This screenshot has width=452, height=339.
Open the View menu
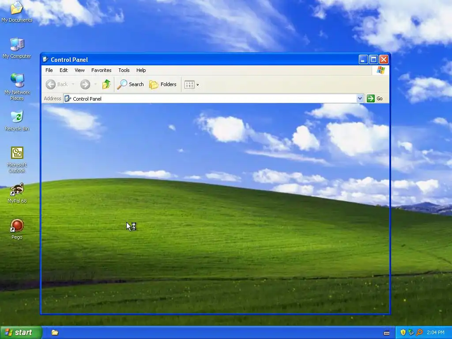coord(79,70)
